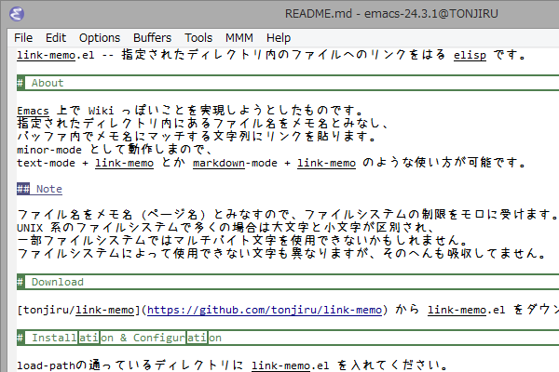Click the Emacs application icon in title bar
The image size is (559, 372).
pos(17,14)
